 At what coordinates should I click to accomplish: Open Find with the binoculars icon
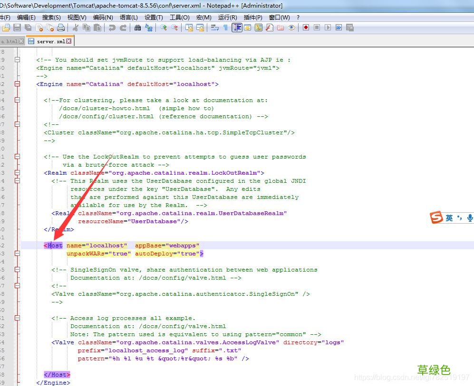137,28
